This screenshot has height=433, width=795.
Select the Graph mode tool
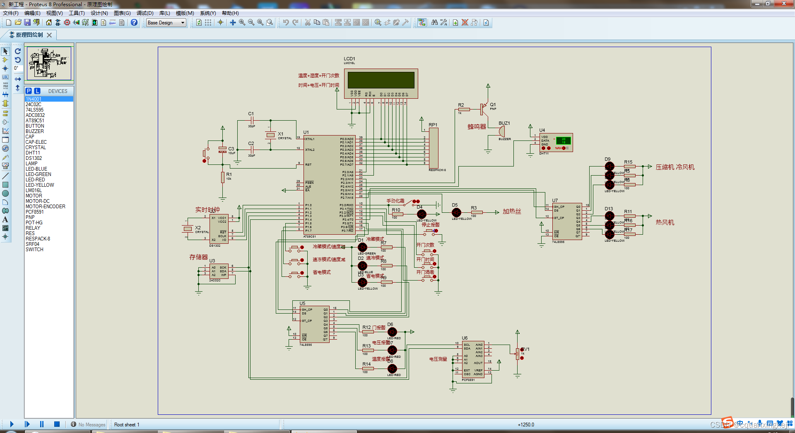coord(5,131)
